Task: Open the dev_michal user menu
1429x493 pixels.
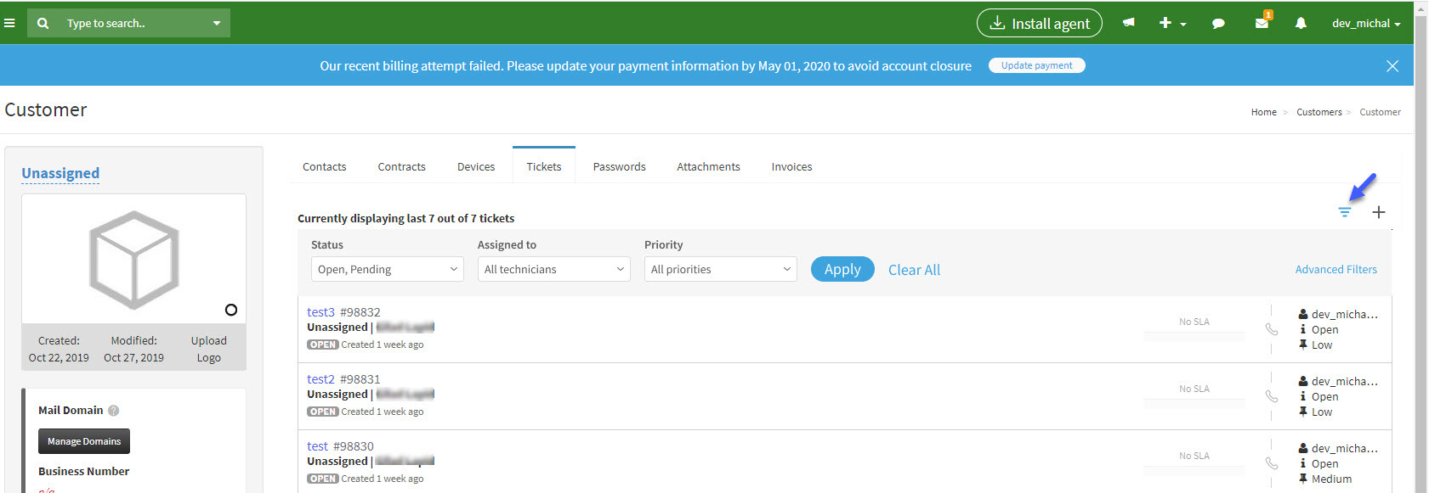Action: (1366, 23)
